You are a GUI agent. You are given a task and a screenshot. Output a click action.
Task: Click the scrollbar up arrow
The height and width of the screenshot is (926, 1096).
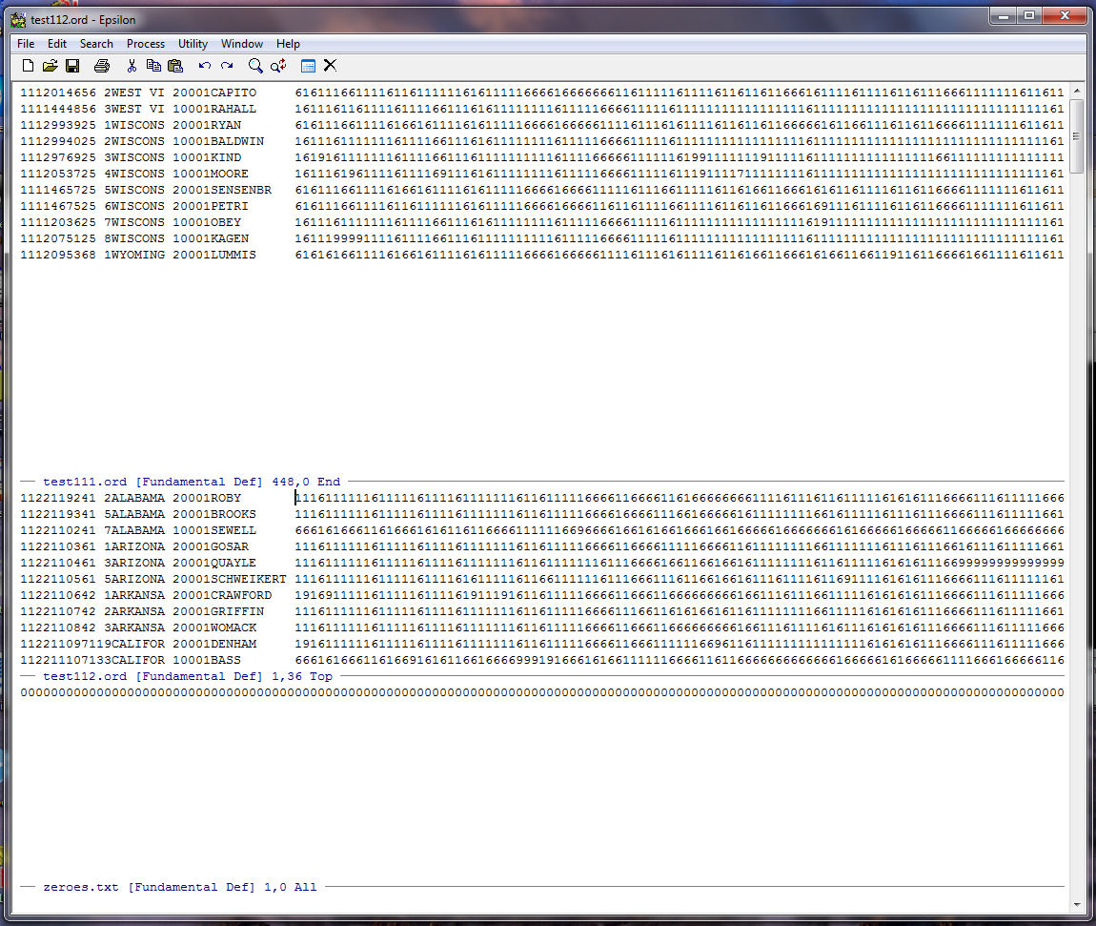[x=1076, y=91]
